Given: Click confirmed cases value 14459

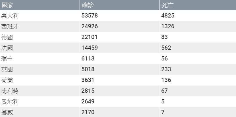Looking at the screenshot, I should (x=89, y=48).
